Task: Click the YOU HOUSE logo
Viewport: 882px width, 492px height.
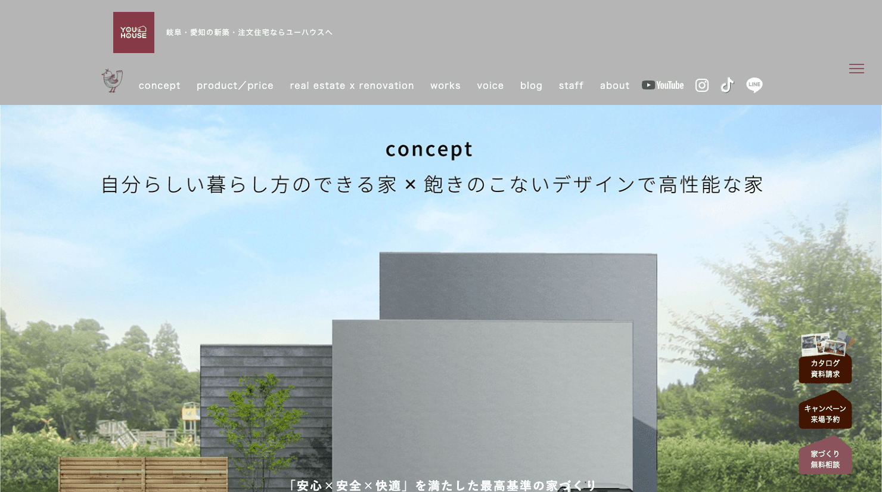Action: (133, 32)
